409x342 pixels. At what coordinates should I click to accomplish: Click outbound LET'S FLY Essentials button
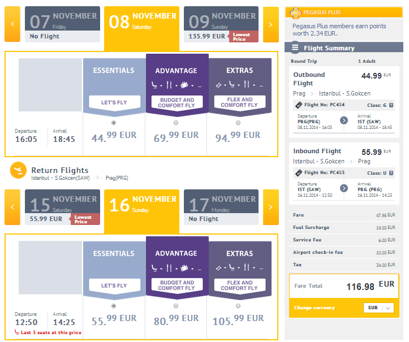114,102
